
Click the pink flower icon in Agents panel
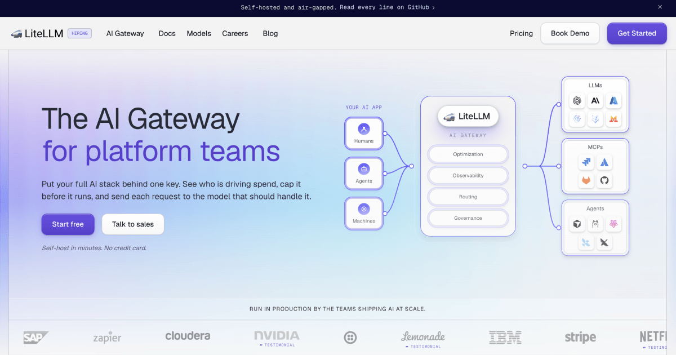point(613,224)
